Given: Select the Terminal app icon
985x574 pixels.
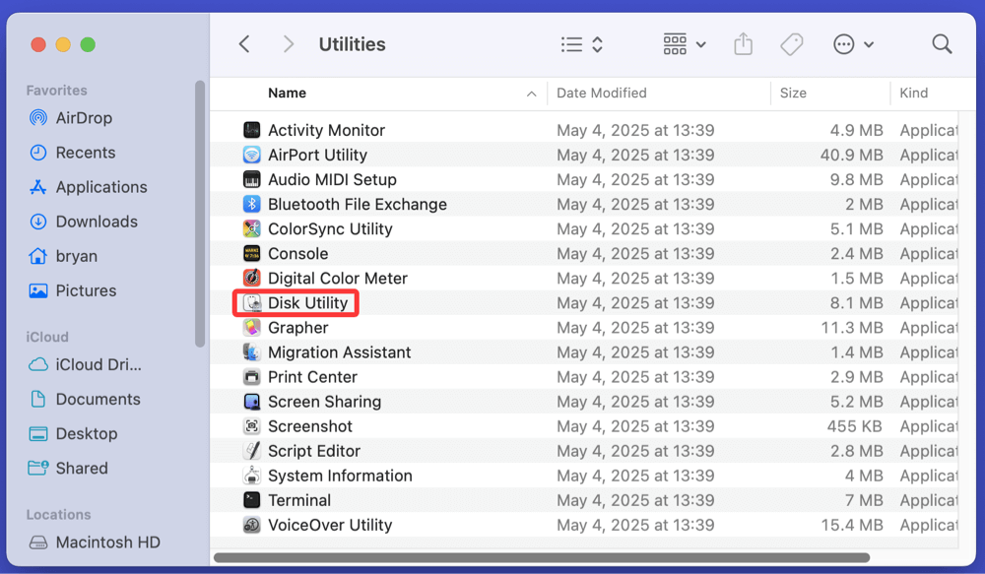Looking at the screenshot, I should (x=252, y=500).
